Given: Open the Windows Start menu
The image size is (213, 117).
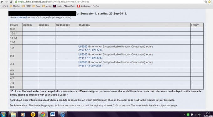Looking at the screenshot, I should coord(3,114).
